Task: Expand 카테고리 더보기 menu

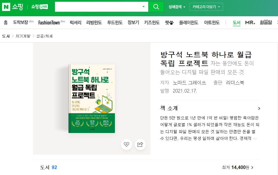Action: (x=206, y=7)
